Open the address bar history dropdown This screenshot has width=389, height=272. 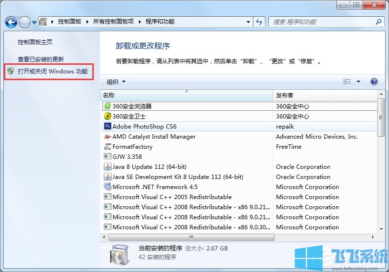tap(248, 22)
